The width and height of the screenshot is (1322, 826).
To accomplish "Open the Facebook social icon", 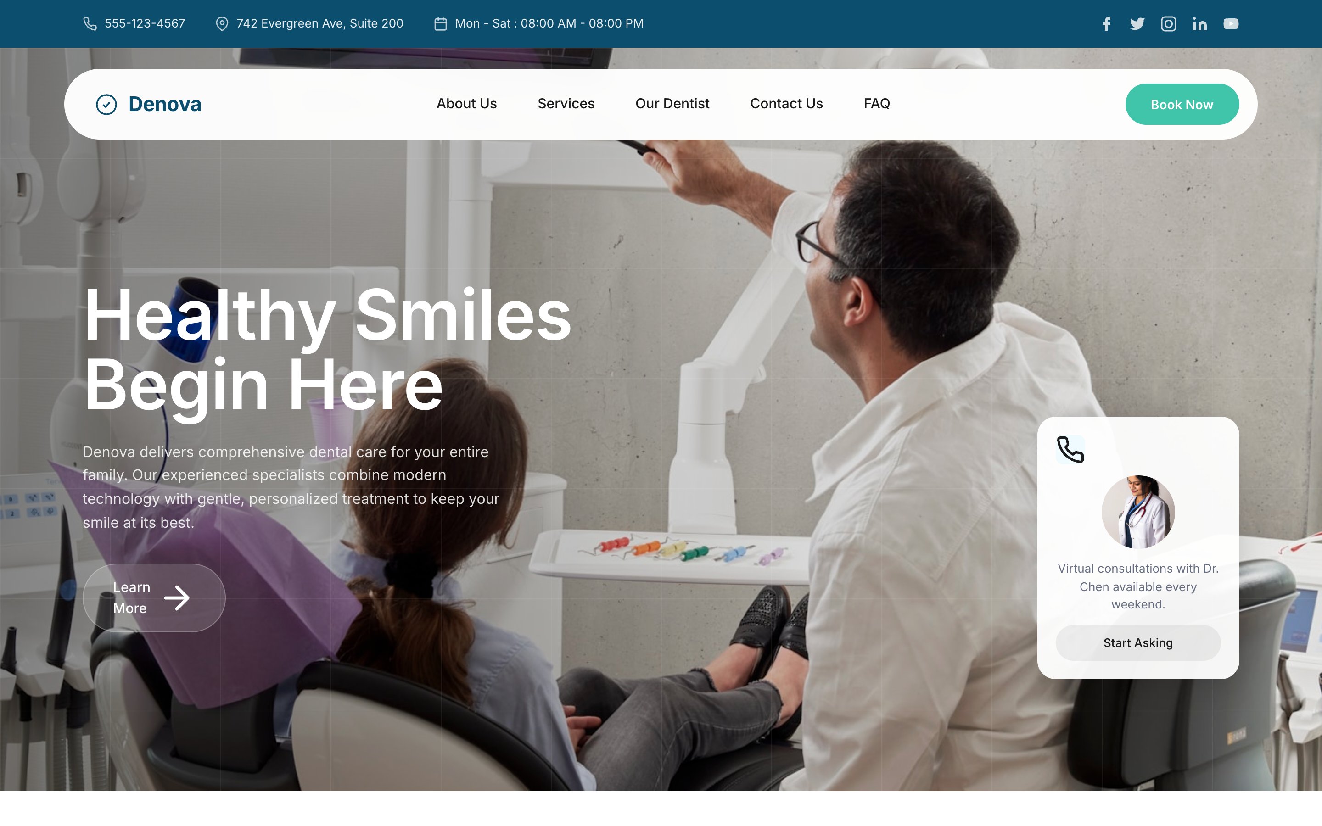I will tap(1106, 23).
